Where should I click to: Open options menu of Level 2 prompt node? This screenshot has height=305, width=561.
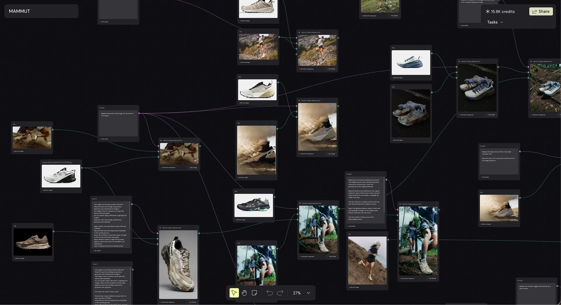tap(129, 199)
